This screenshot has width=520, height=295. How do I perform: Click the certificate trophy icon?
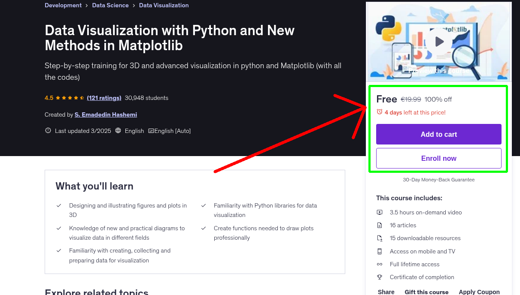[x=380, y=277]
